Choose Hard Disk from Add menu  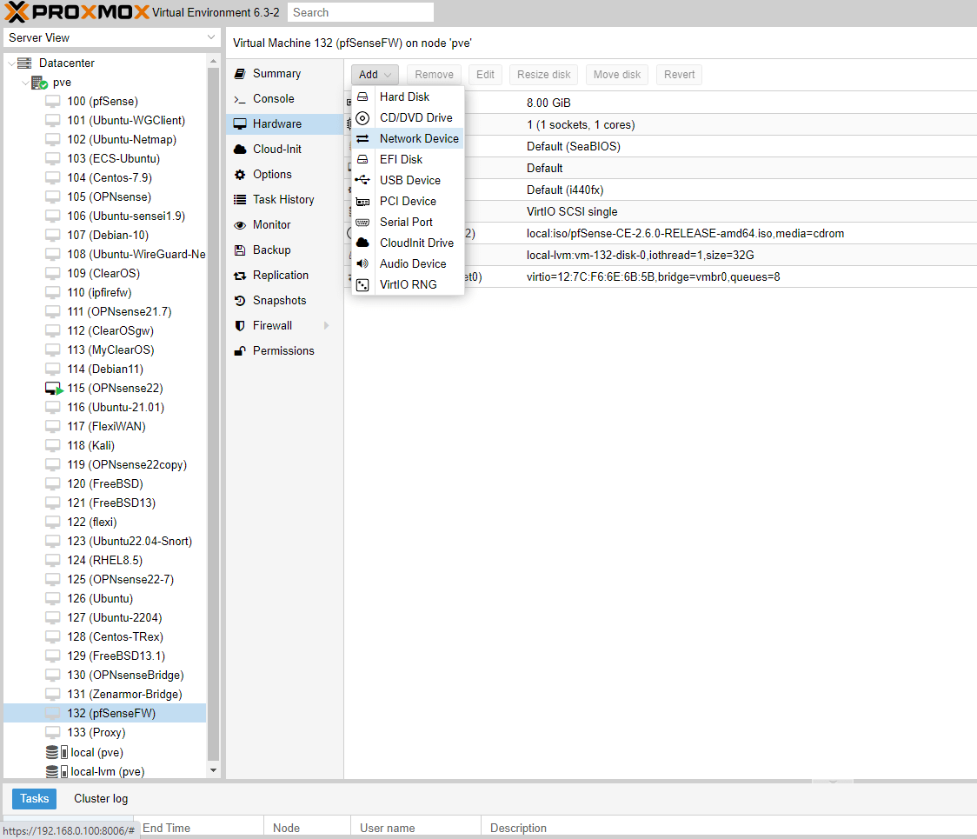(x=409, y=97)
